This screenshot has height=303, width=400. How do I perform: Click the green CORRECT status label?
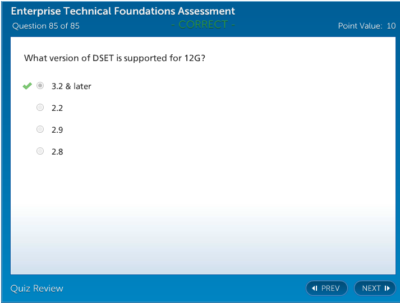tap(203, 25)
